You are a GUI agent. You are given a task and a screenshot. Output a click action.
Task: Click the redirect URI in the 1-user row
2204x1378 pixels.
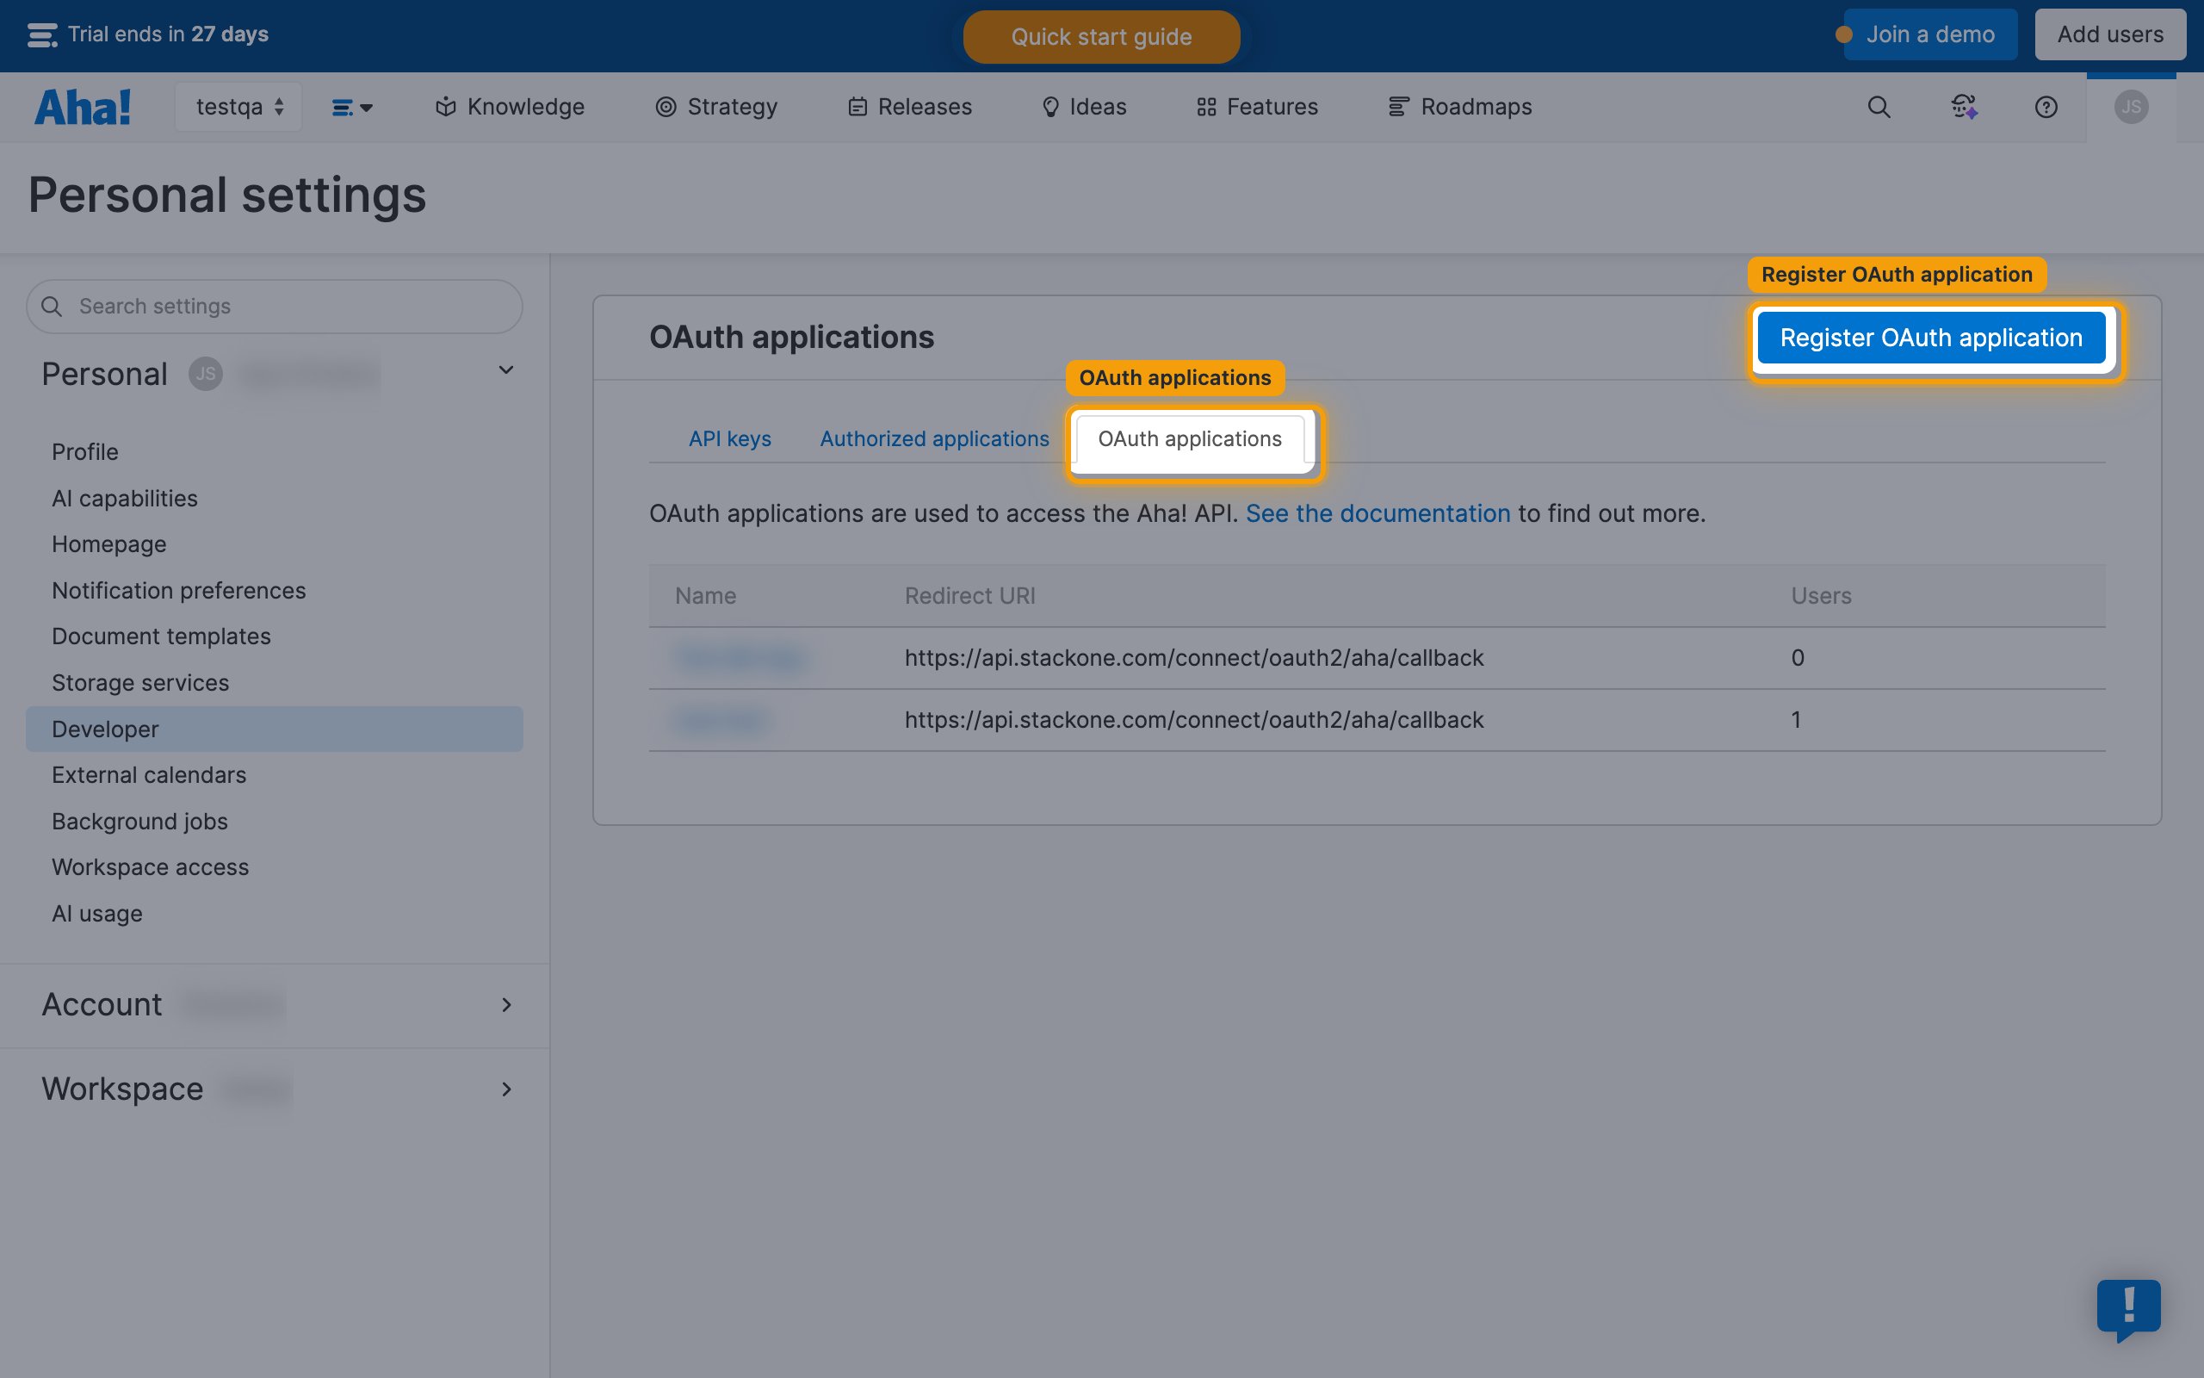coord(1194,720)
